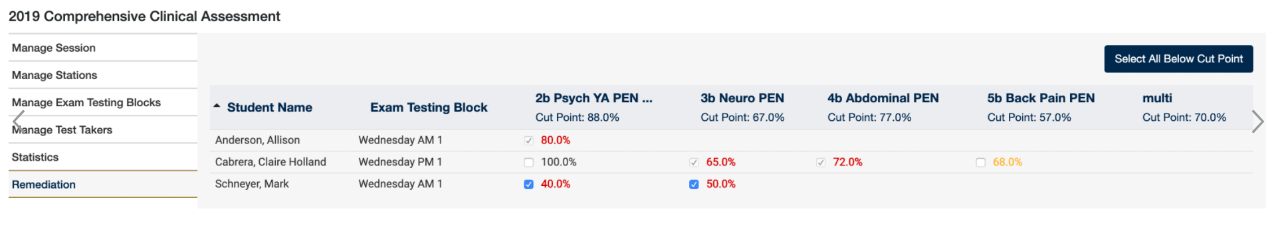
Task: Click the left chevron arrow near Manage Test Takers
Action: pos(19,121)
